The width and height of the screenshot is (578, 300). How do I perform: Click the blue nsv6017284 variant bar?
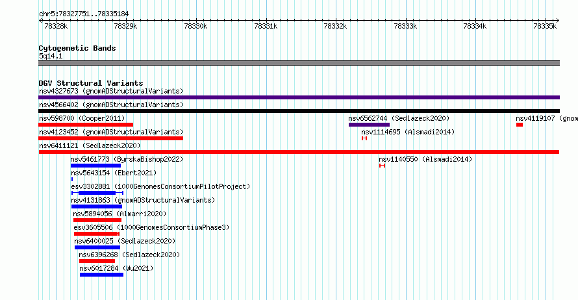coord(101,275)
